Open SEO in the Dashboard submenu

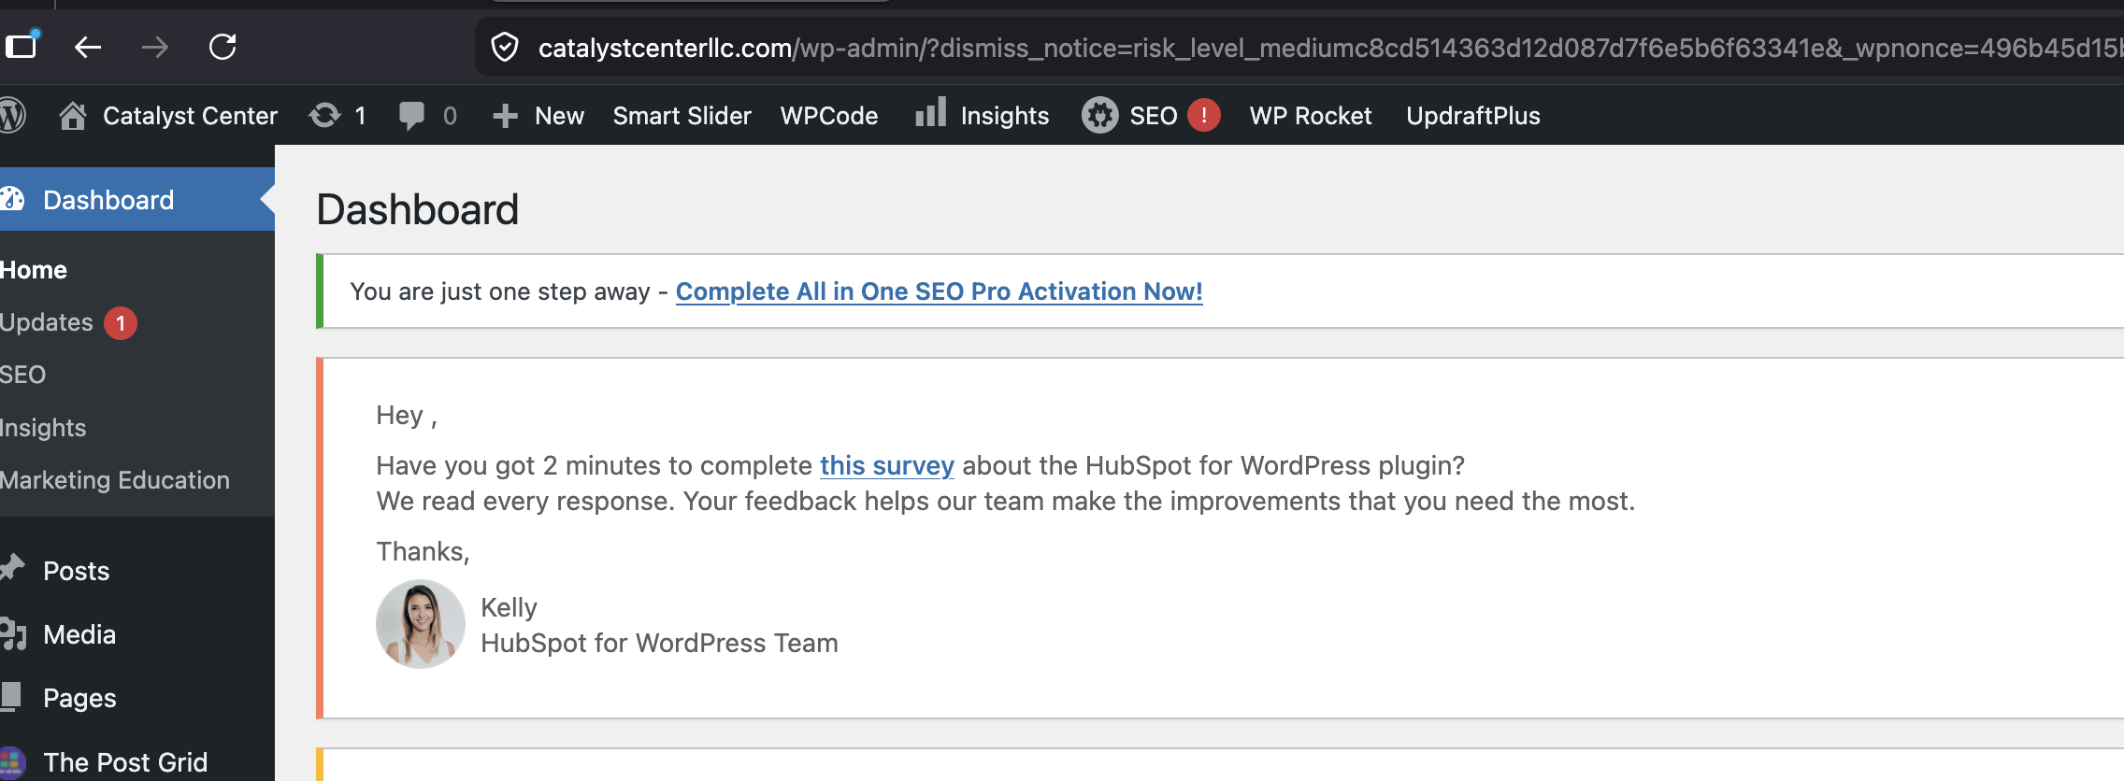22,375
